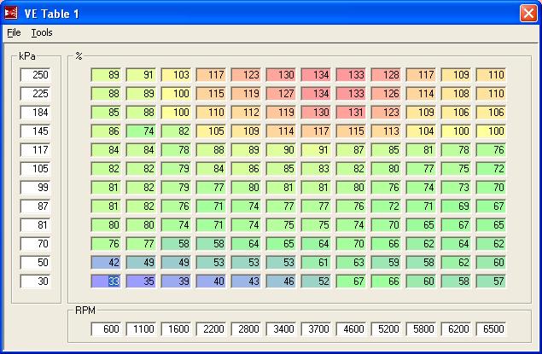
Task: Select the highlighted VE cell with value 33
Action: [108, 280]
